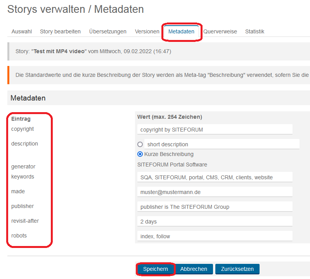The height and width of the screenshot is (279, 310).
Task: Focus the made email input field
Action: click(215, 192)
